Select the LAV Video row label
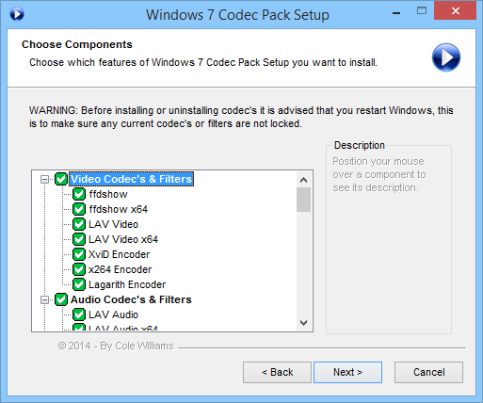483x403 pixels. point(113,224)
